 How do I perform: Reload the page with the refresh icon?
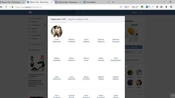point(121,7)
